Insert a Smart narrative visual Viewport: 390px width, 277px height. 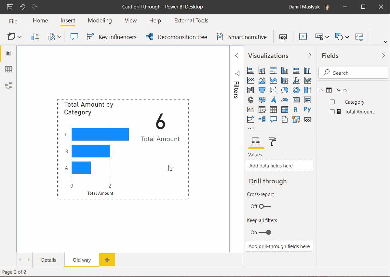[x=242, y=37]
